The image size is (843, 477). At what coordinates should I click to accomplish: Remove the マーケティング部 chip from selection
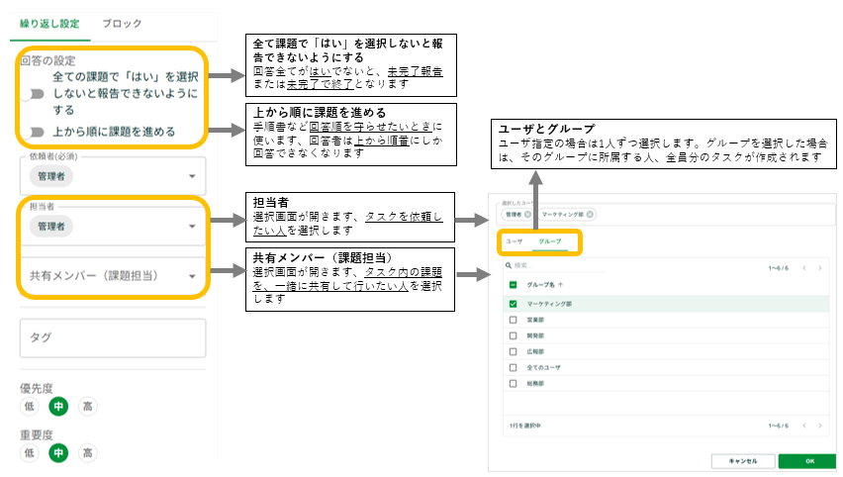click(x=591, y=214)
